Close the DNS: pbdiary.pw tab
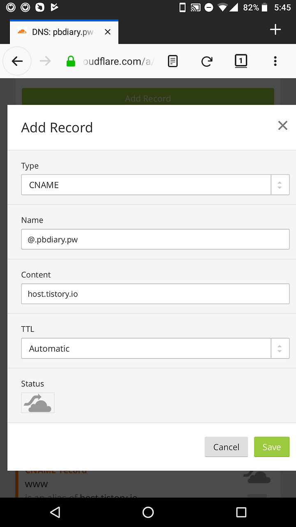Viewport: 296px width, 527px height. pos(108,32)
